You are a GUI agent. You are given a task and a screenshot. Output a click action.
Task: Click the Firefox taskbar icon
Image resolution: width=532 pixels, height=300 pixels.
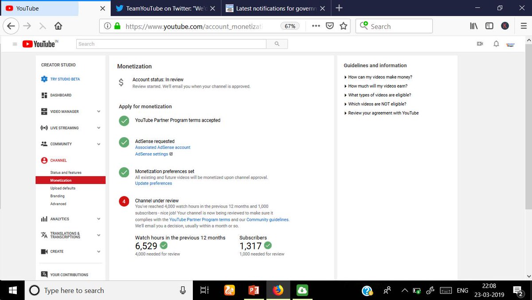pos(278,290)
